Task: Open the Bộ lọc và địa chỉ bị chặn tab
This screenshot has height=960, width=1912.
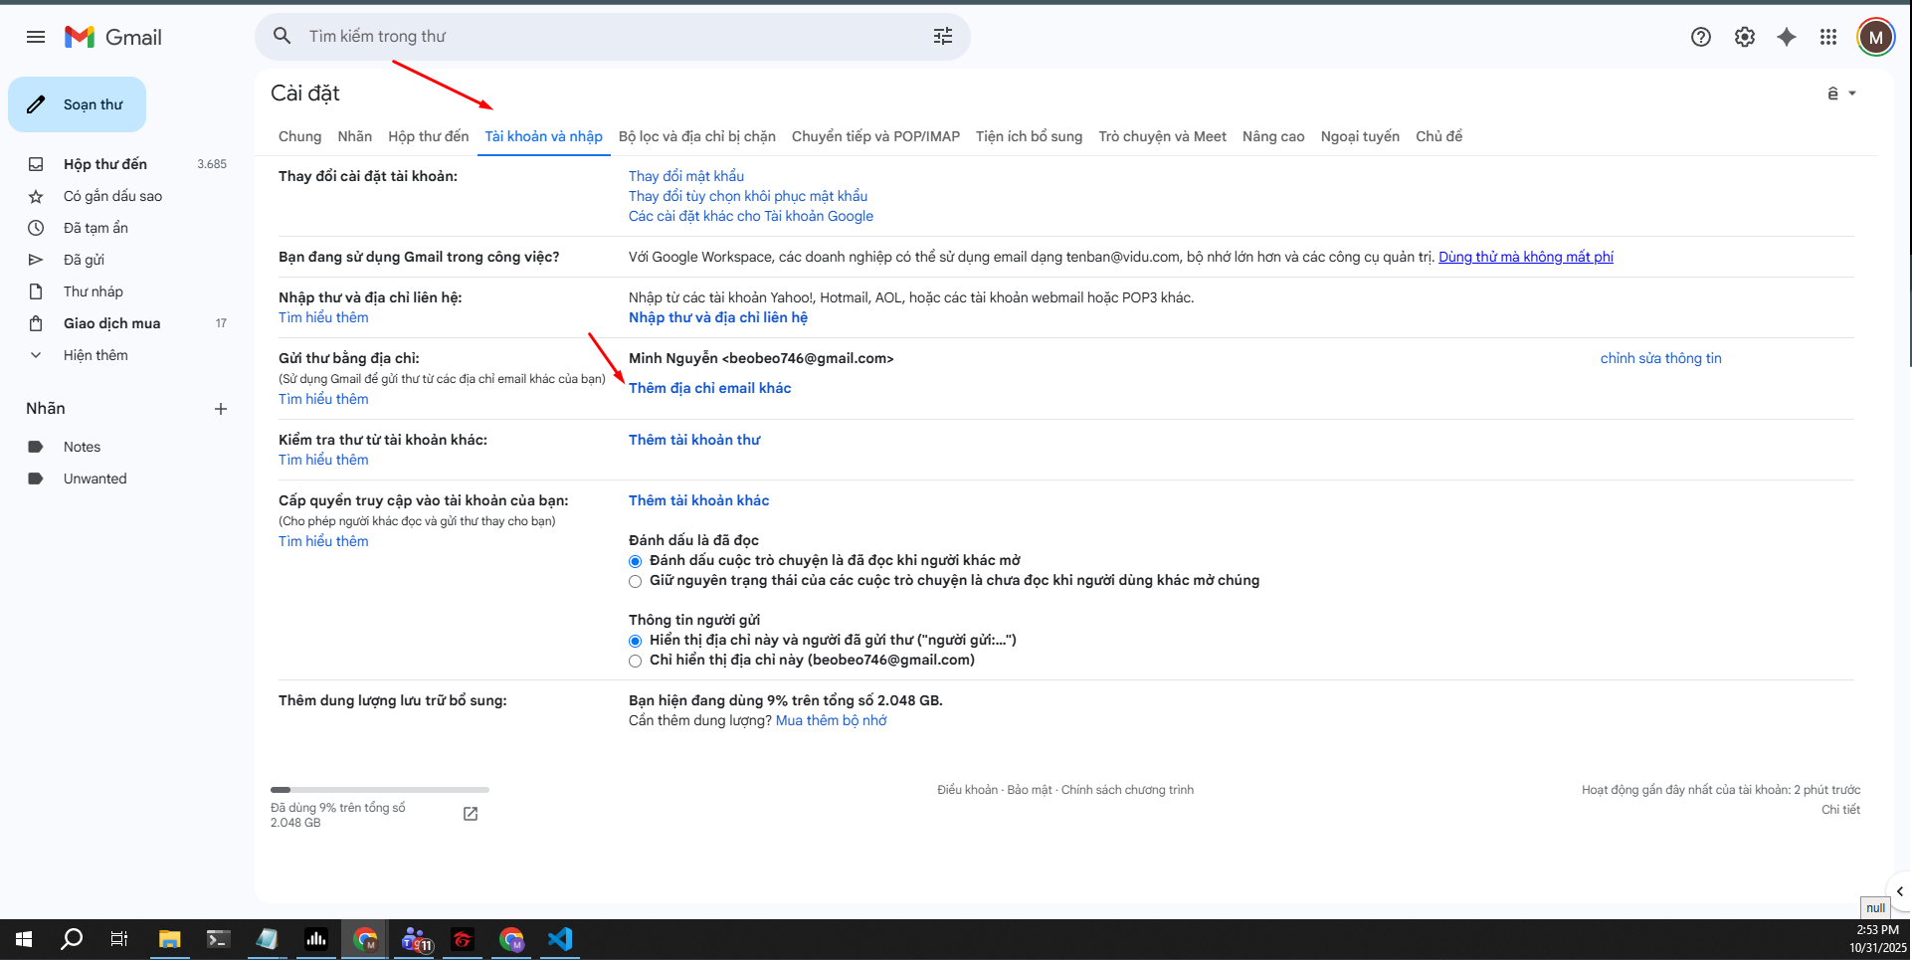Action: (696, 136)
